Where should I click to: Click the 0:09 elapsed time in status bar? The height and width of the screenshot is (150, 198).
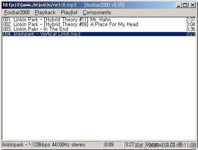[x=113, y=145]
